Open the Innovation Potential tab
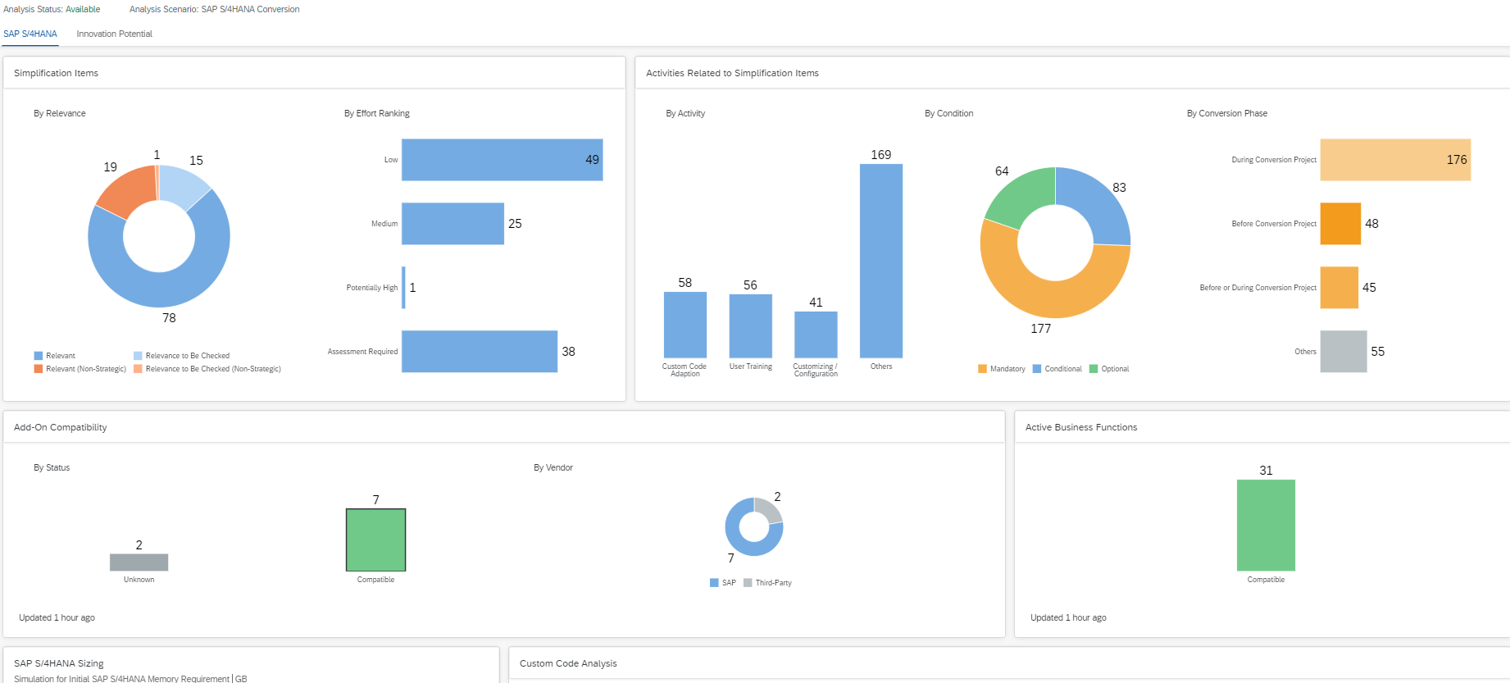 (x=114, y=34)
